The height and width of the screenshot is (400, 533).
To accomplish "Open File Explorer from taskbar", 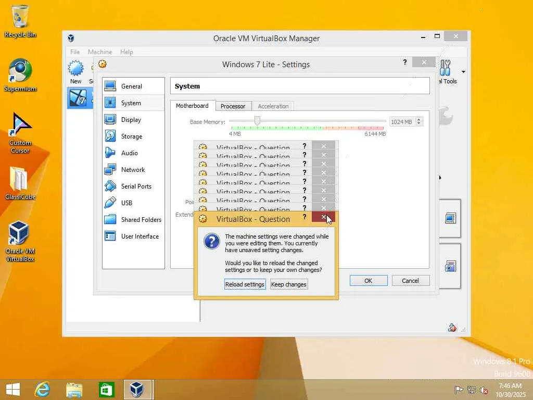I will (74, 390).
